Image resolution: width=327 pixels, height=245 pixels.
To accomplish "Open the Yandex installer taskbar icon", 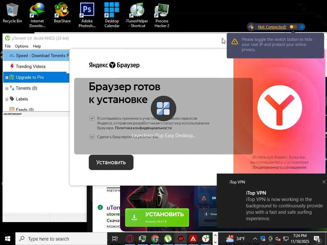I will coord(206,239).
